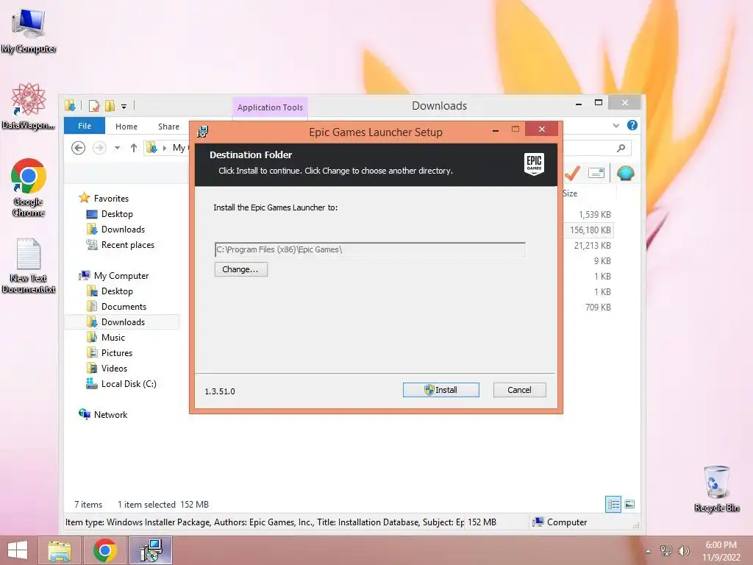The width and height of the screenshot is (753, 565).
Task: Open My Computer desktop icon
Action: coord(29,29)
